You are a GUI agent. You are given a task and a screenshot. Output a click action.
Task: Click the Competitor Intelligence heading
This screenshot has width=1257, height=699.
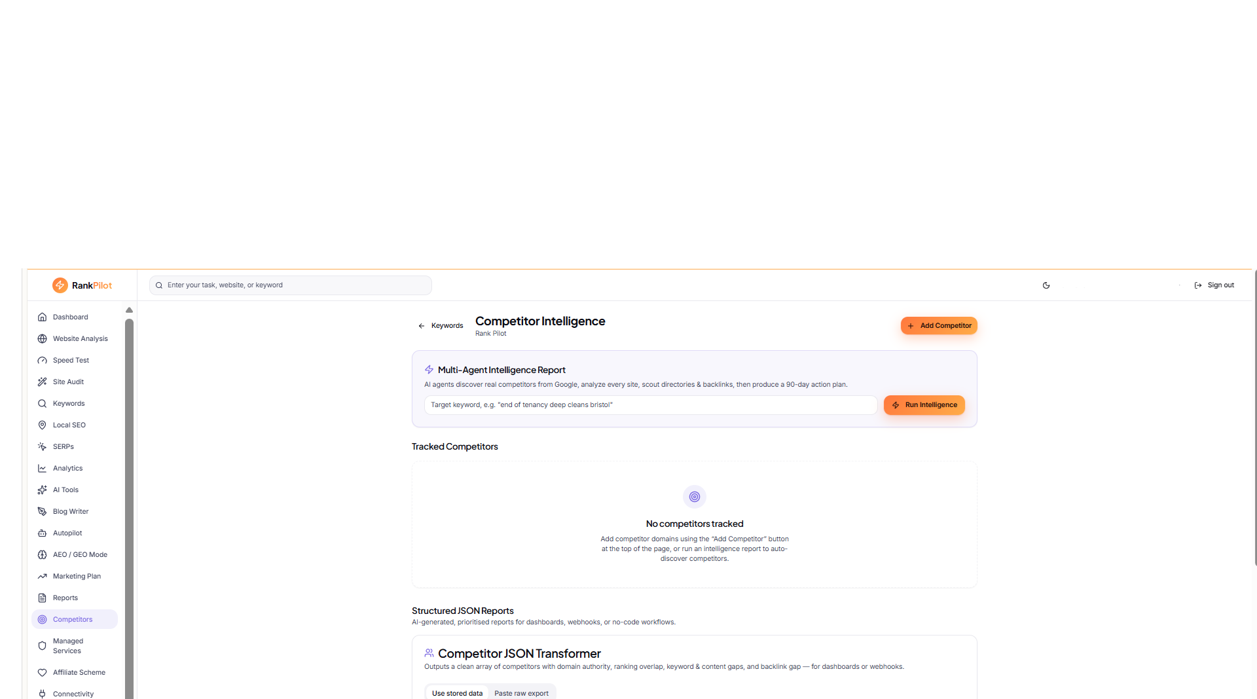(540, 321)
